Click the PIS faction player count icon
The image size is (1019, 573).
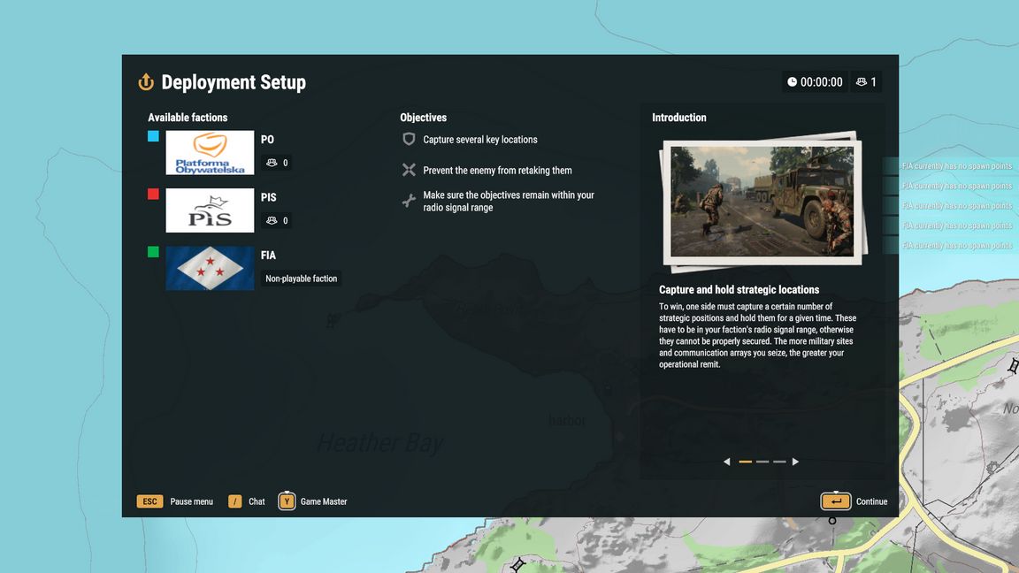click(x=272, y=221)
